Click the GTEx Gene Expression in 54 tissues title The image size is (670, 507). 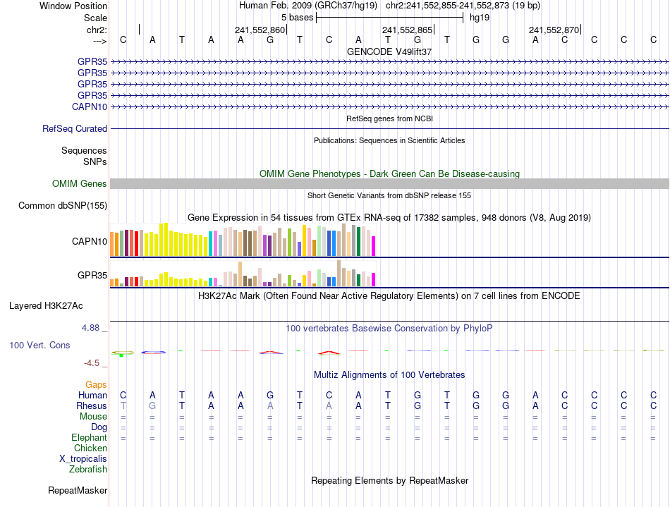pos(389,218)
